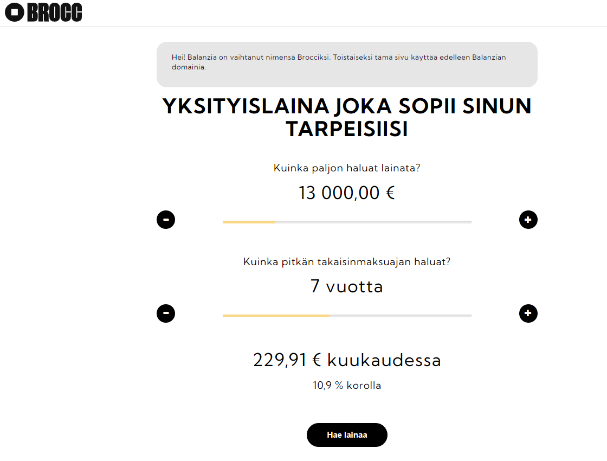The height and width of the screenshot is (461, 607).
Task: Click the 13 000,00 € loan amount value
Action: (x=347, y=193)
